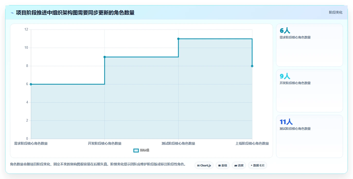Image resolution: width=353 pixels, height=179 pixels.
Task: Click the 6人 value in the first card
Action: (285, 31)
